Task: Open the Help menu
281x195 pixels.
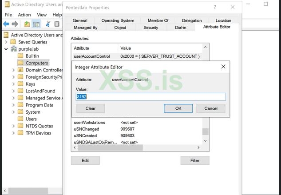Action: [x=57, y=15]
